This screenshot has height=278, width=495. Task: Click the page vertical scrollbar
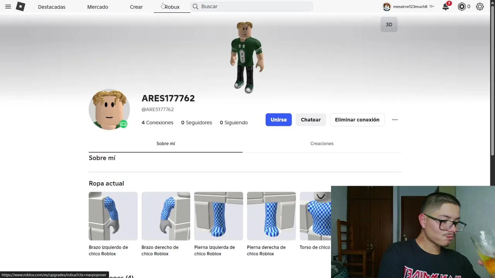coord(492,81)
